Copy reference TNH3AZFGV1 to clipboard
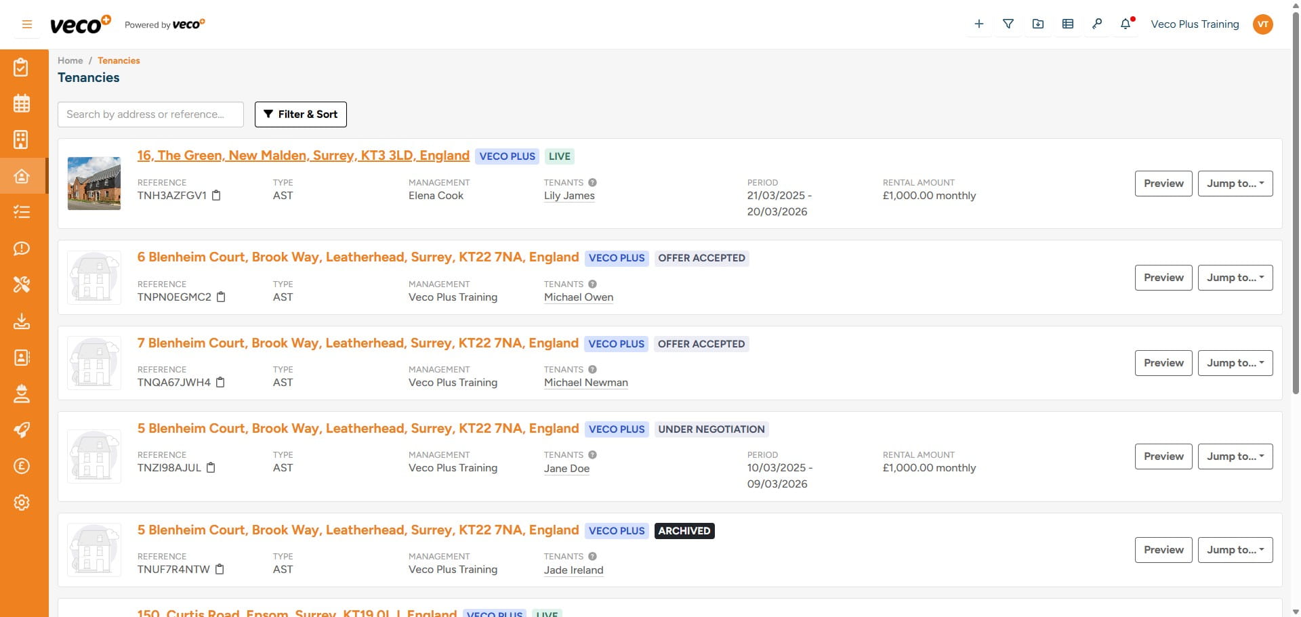The image size is (1301, 617). 216,196
